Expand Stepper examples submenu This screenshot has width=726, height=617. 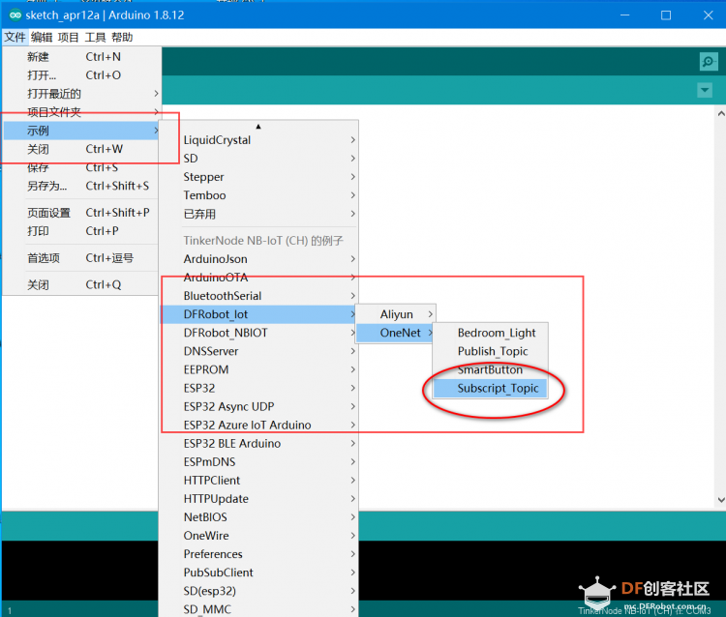coord(258,177)
